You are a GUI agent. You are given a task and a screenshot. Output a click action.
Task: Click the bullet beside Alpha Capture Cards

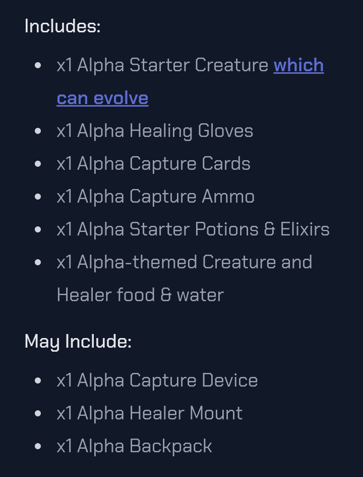[38, 164]
